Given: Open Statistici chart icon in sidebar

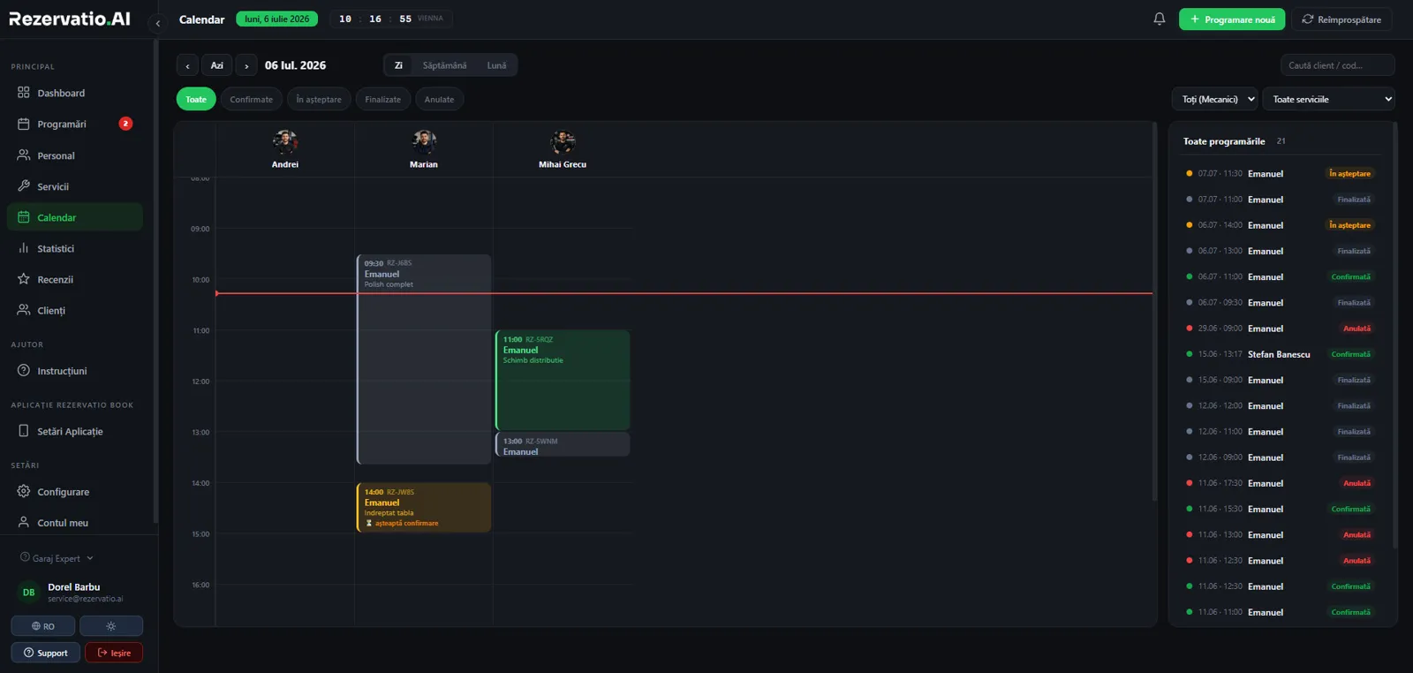Looking at the screenshot, I should 24,248.
